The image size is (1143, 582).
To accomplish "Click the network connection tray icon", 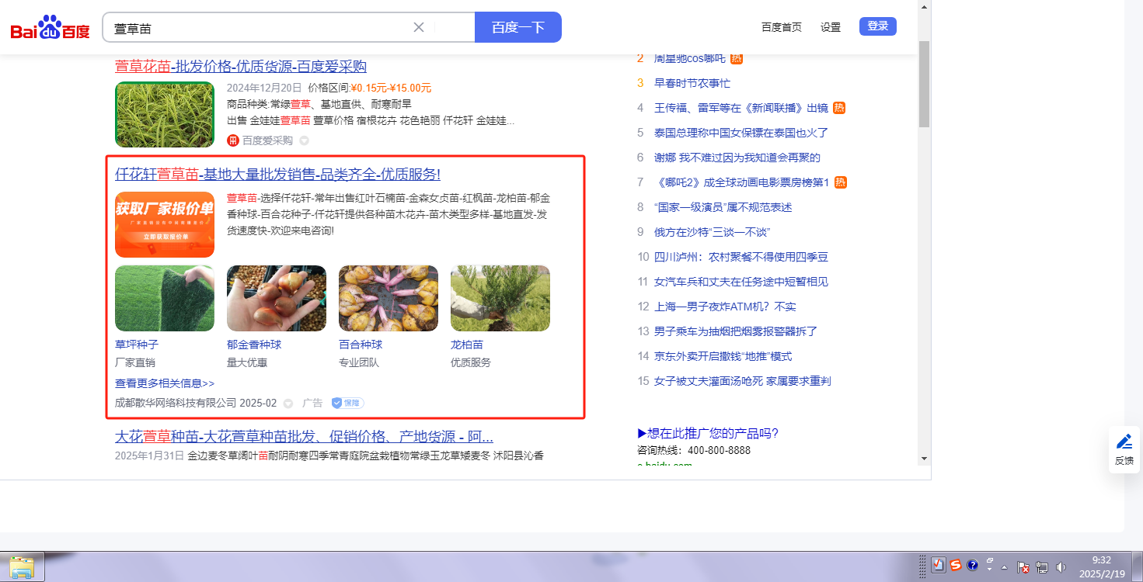I will pos(1042,567).
